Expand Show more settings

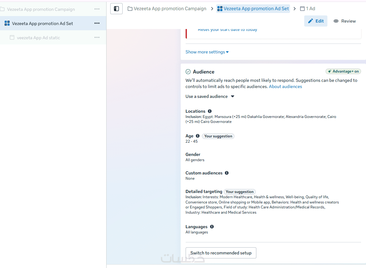tap(207, 52)
